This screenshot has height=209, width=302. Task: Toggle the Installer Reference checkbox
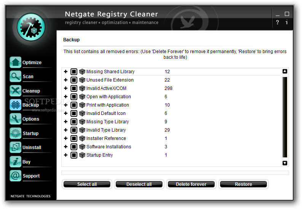pyautogui.click(x=74, y=138)
